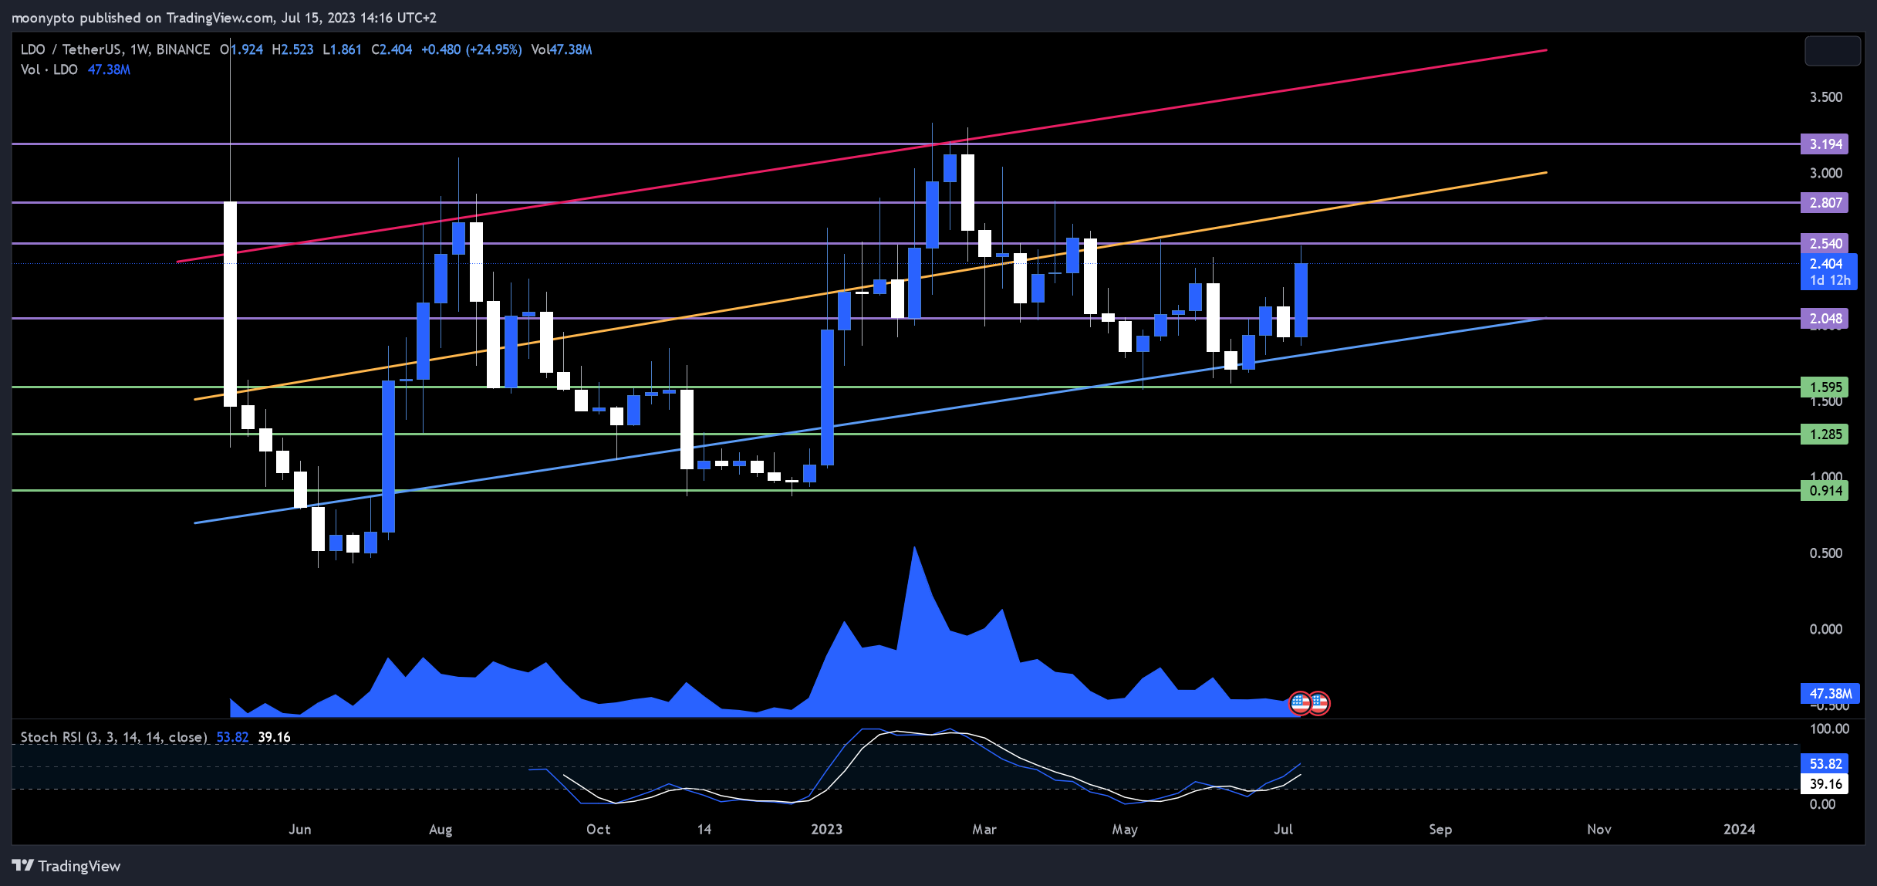Click the 3.000 price scale tick
Viewport: 1877px width, 886px height.
pyautogui.click(x=1825, y=173)
